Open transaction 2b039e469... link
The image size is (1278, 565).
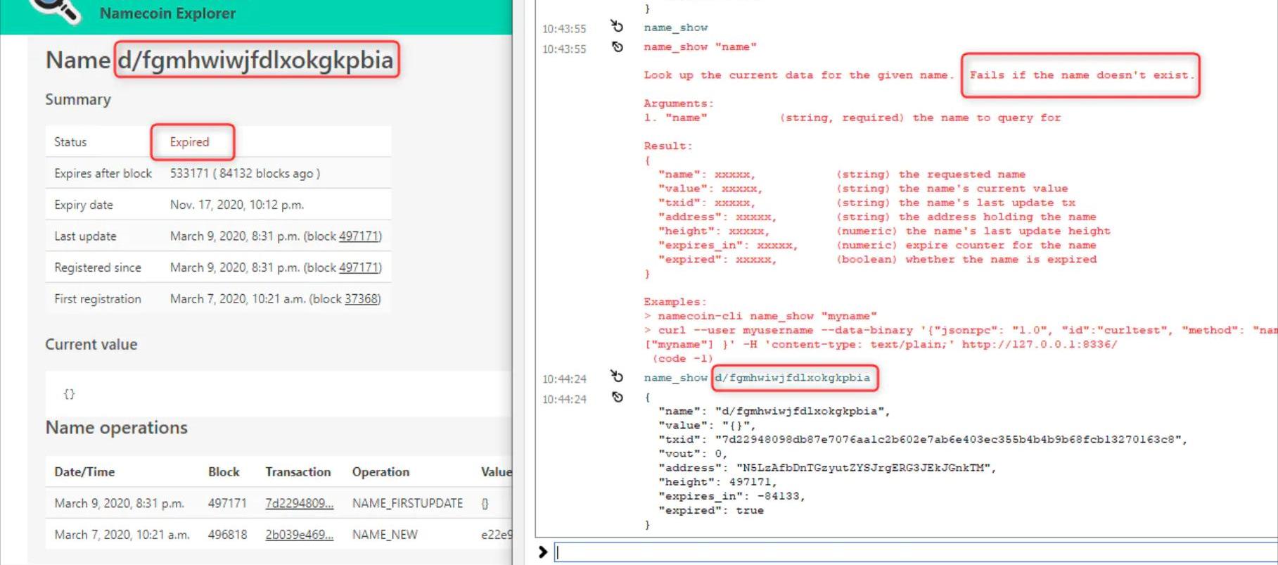[299, 535]
